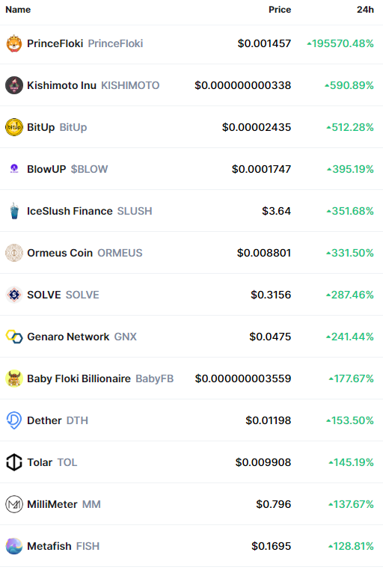Open the Kishimoto Inu coin logo
This screenshot has width=383, height=570.
pos(14,85)
